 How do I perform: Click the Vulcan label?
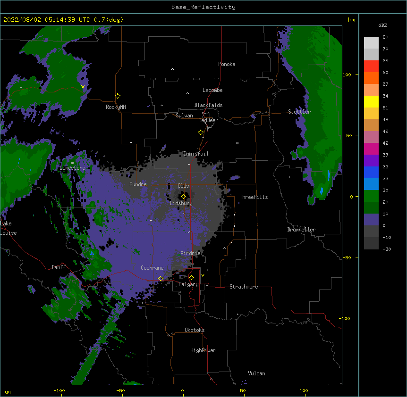point(256,373)
